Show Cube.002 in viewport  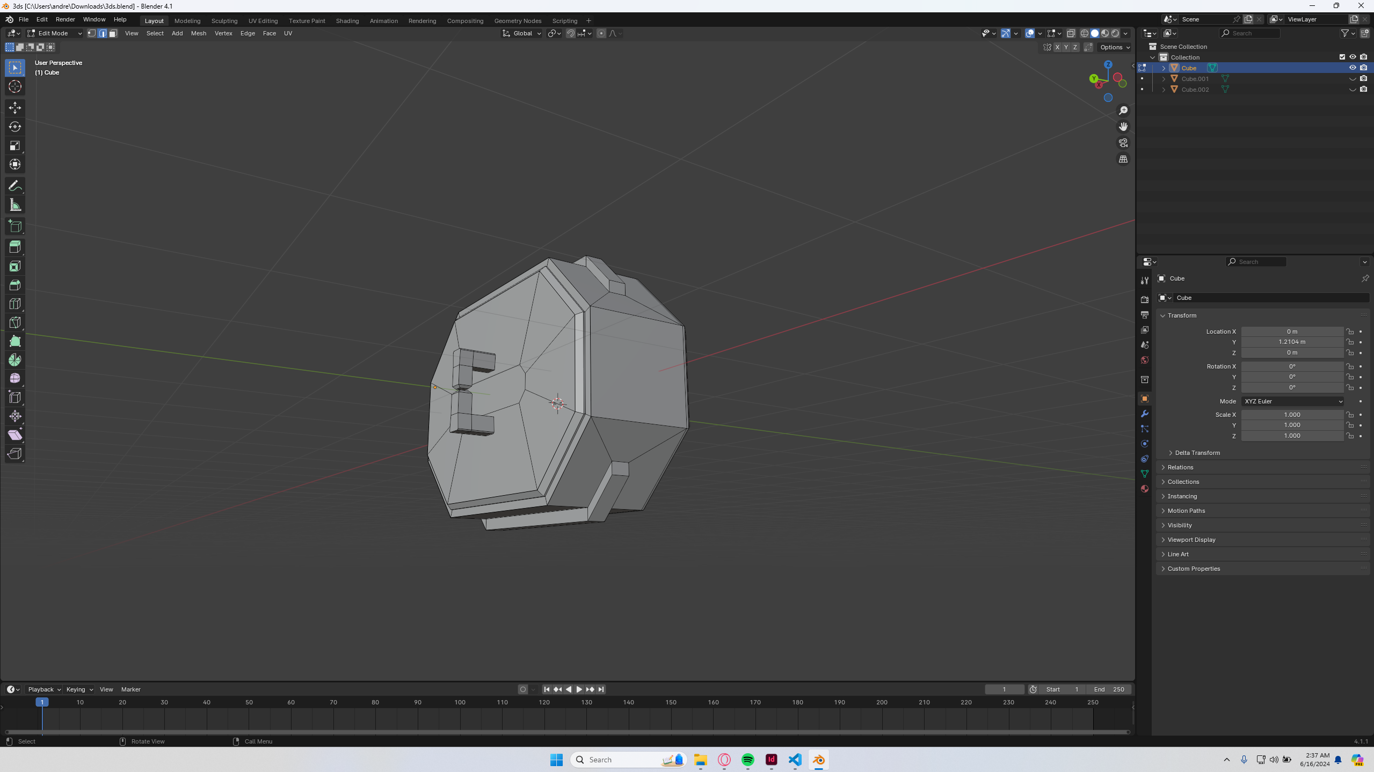pos(1353,89)
